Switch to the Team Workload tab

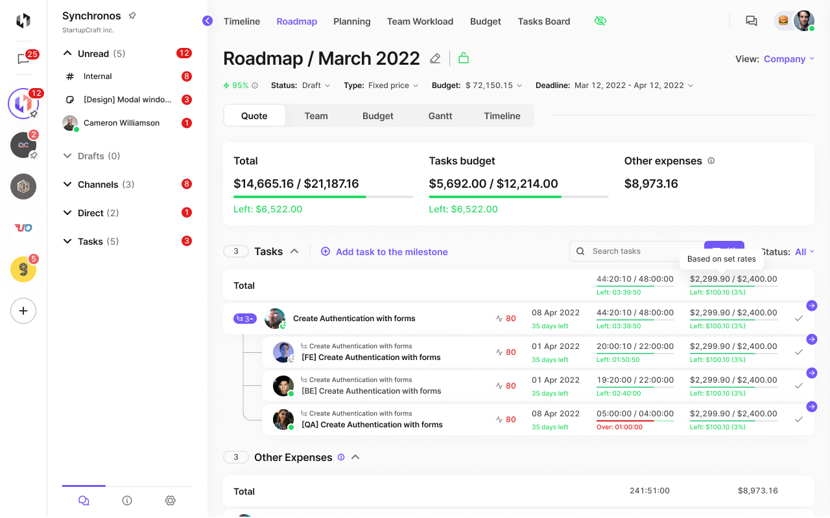420,21
